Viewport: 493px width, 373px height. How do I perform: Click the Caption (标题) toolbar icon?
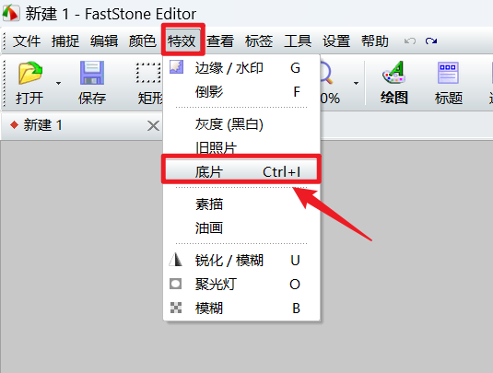(x=449, y=73)
